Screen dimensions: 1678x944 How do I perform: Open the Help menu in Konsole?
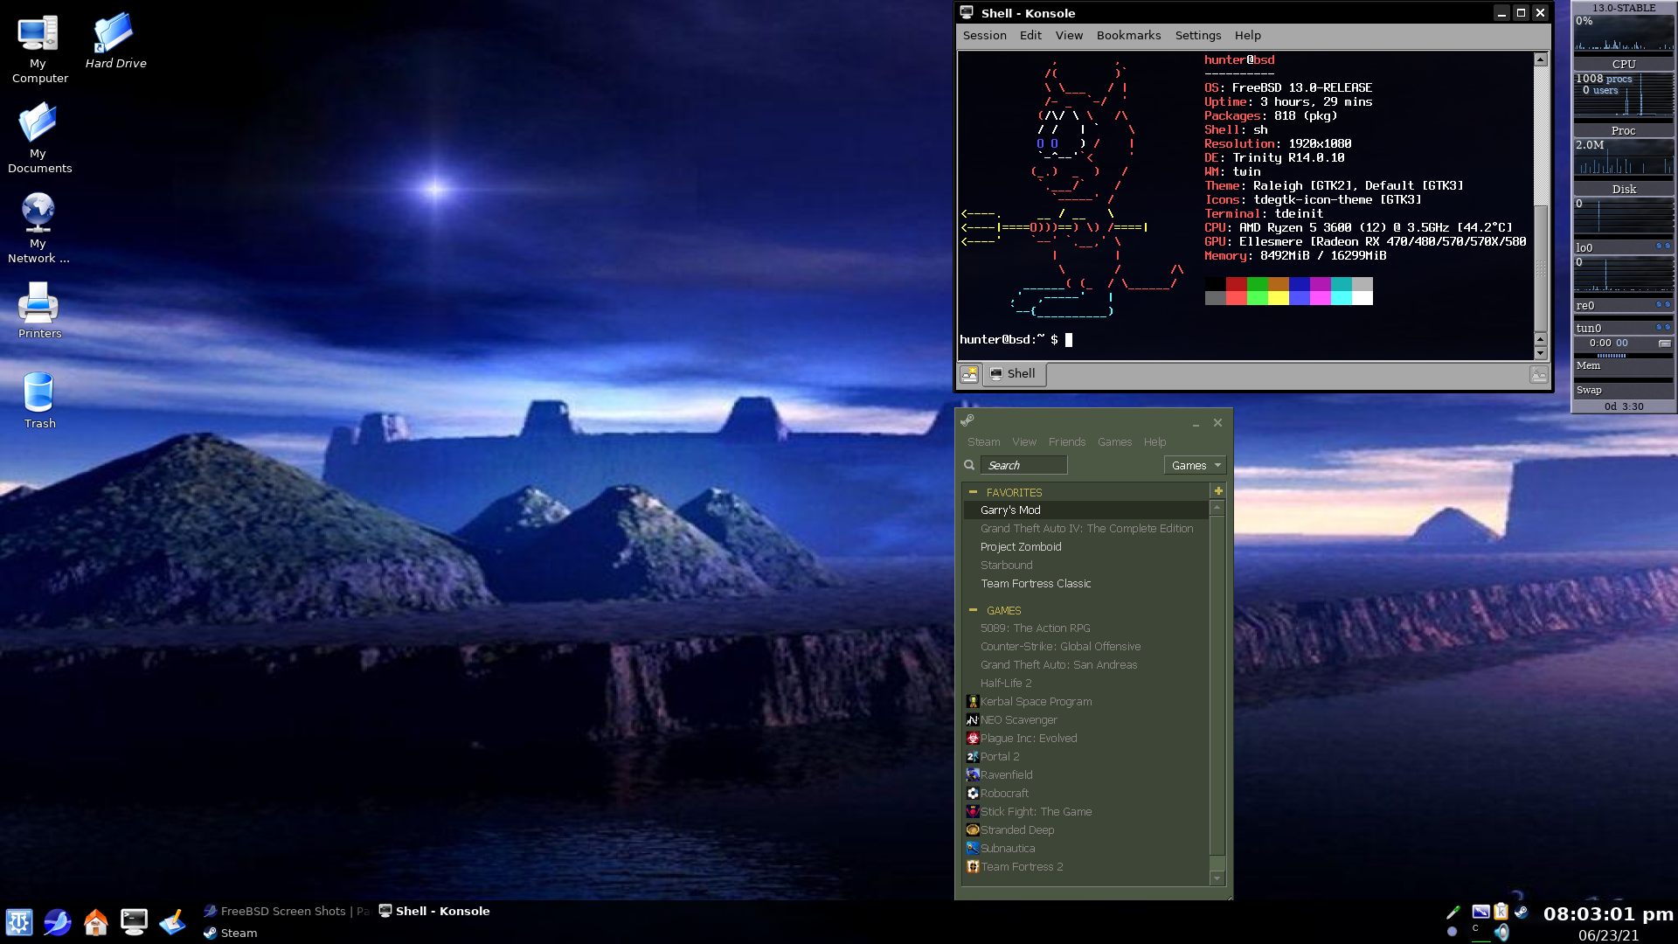pyautogui.click(x=1247, y=35)
